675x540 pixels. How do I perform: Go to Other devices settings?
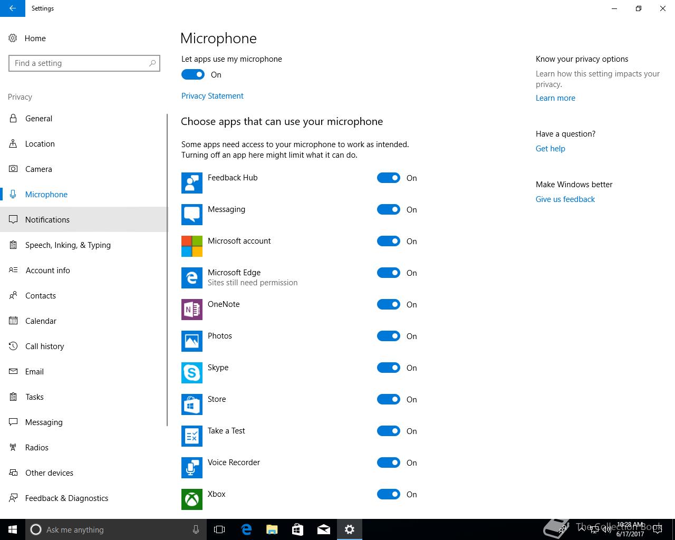tap(83, 472)
